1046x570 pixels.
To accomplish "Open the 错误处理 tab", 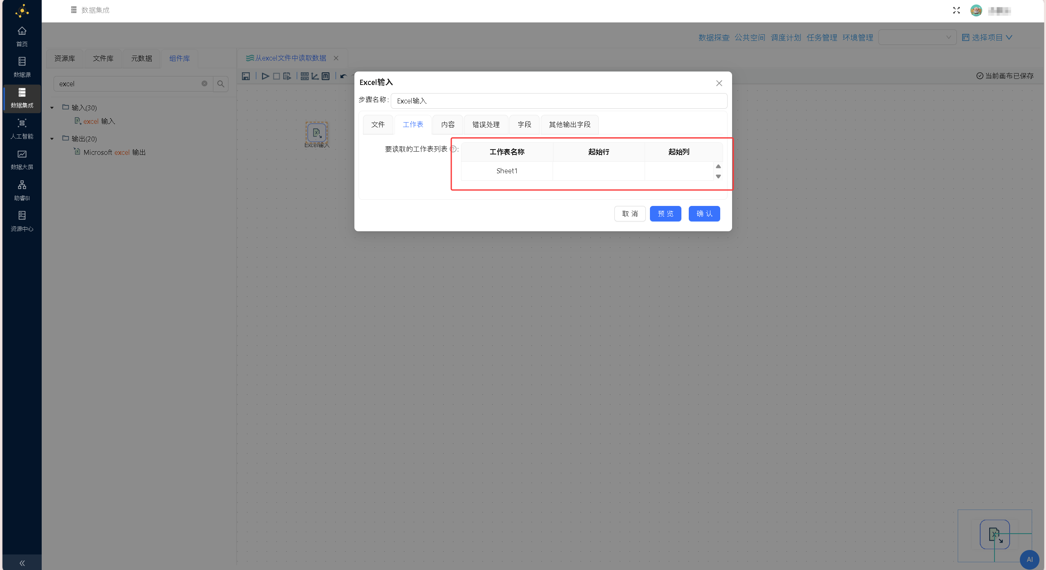I will tap(486, 125).
